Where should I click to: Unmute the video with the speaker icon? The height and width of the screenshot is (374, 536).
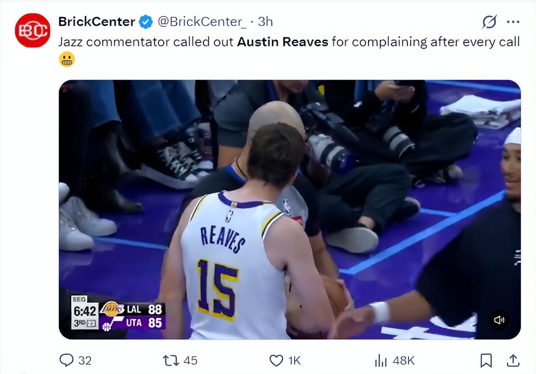(x=499, y=321)
